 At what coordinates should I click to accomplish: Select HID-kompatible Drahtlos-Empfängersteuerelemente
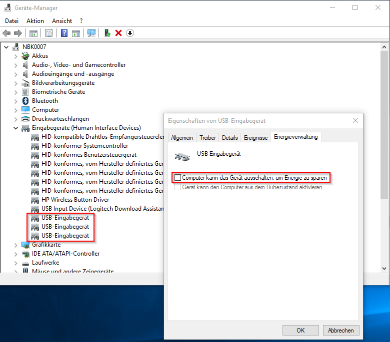pos(102,137)
